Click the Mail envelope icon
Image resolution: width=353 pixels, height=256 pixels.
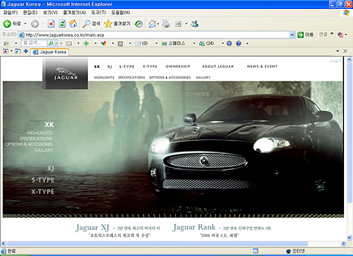152,24
